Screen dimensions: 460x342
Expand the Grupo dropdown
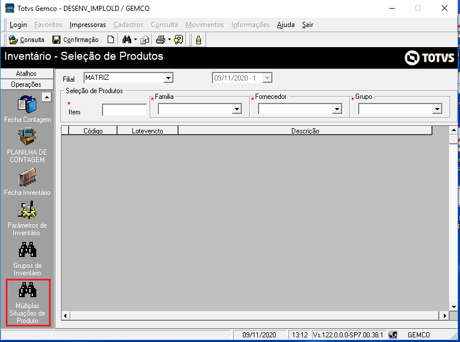437,109
